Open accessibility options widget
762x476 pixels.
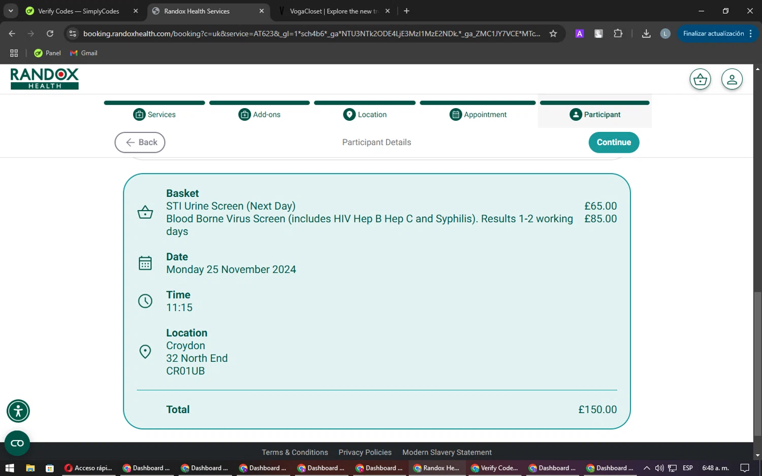18,411
